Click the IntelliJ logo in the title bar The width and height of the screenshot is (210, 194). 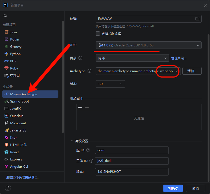pos(5,5)
